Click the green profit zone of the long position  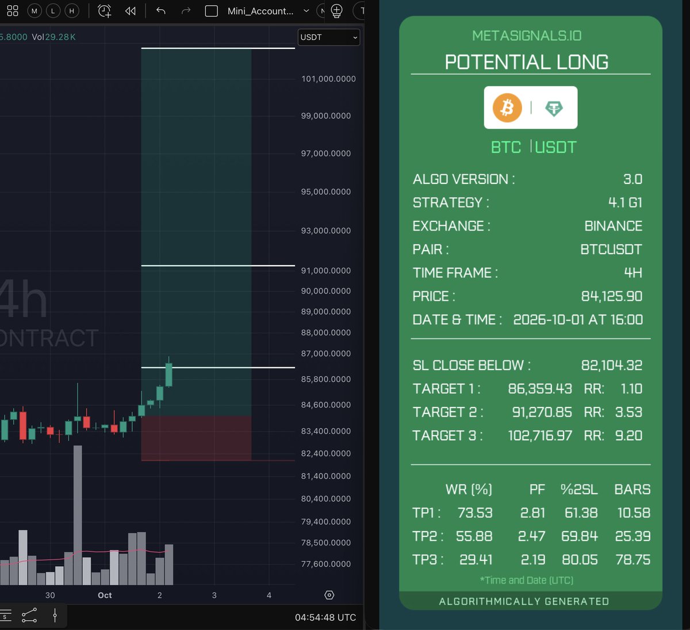[196, 232]
